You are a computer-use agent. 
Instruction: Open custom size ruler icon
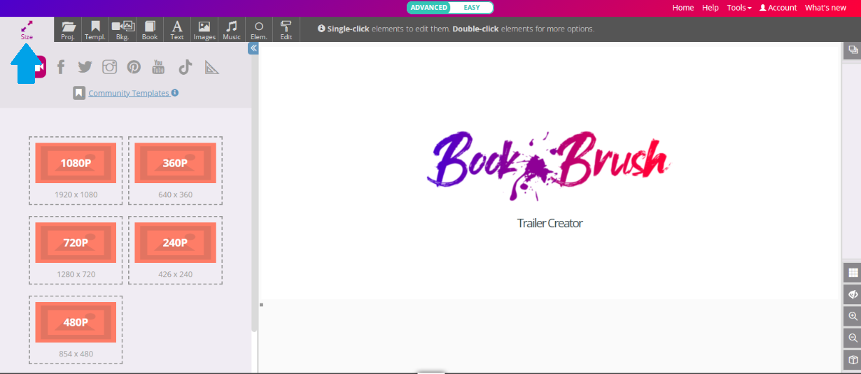pos(211,67)
